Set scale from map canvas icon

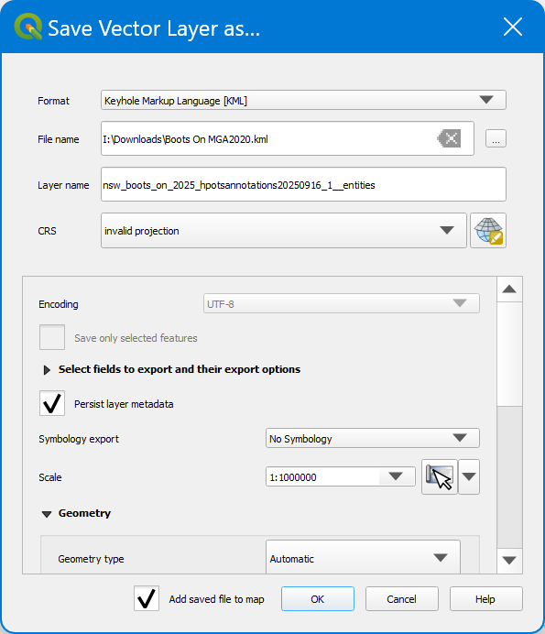click(x=439, y=476)
